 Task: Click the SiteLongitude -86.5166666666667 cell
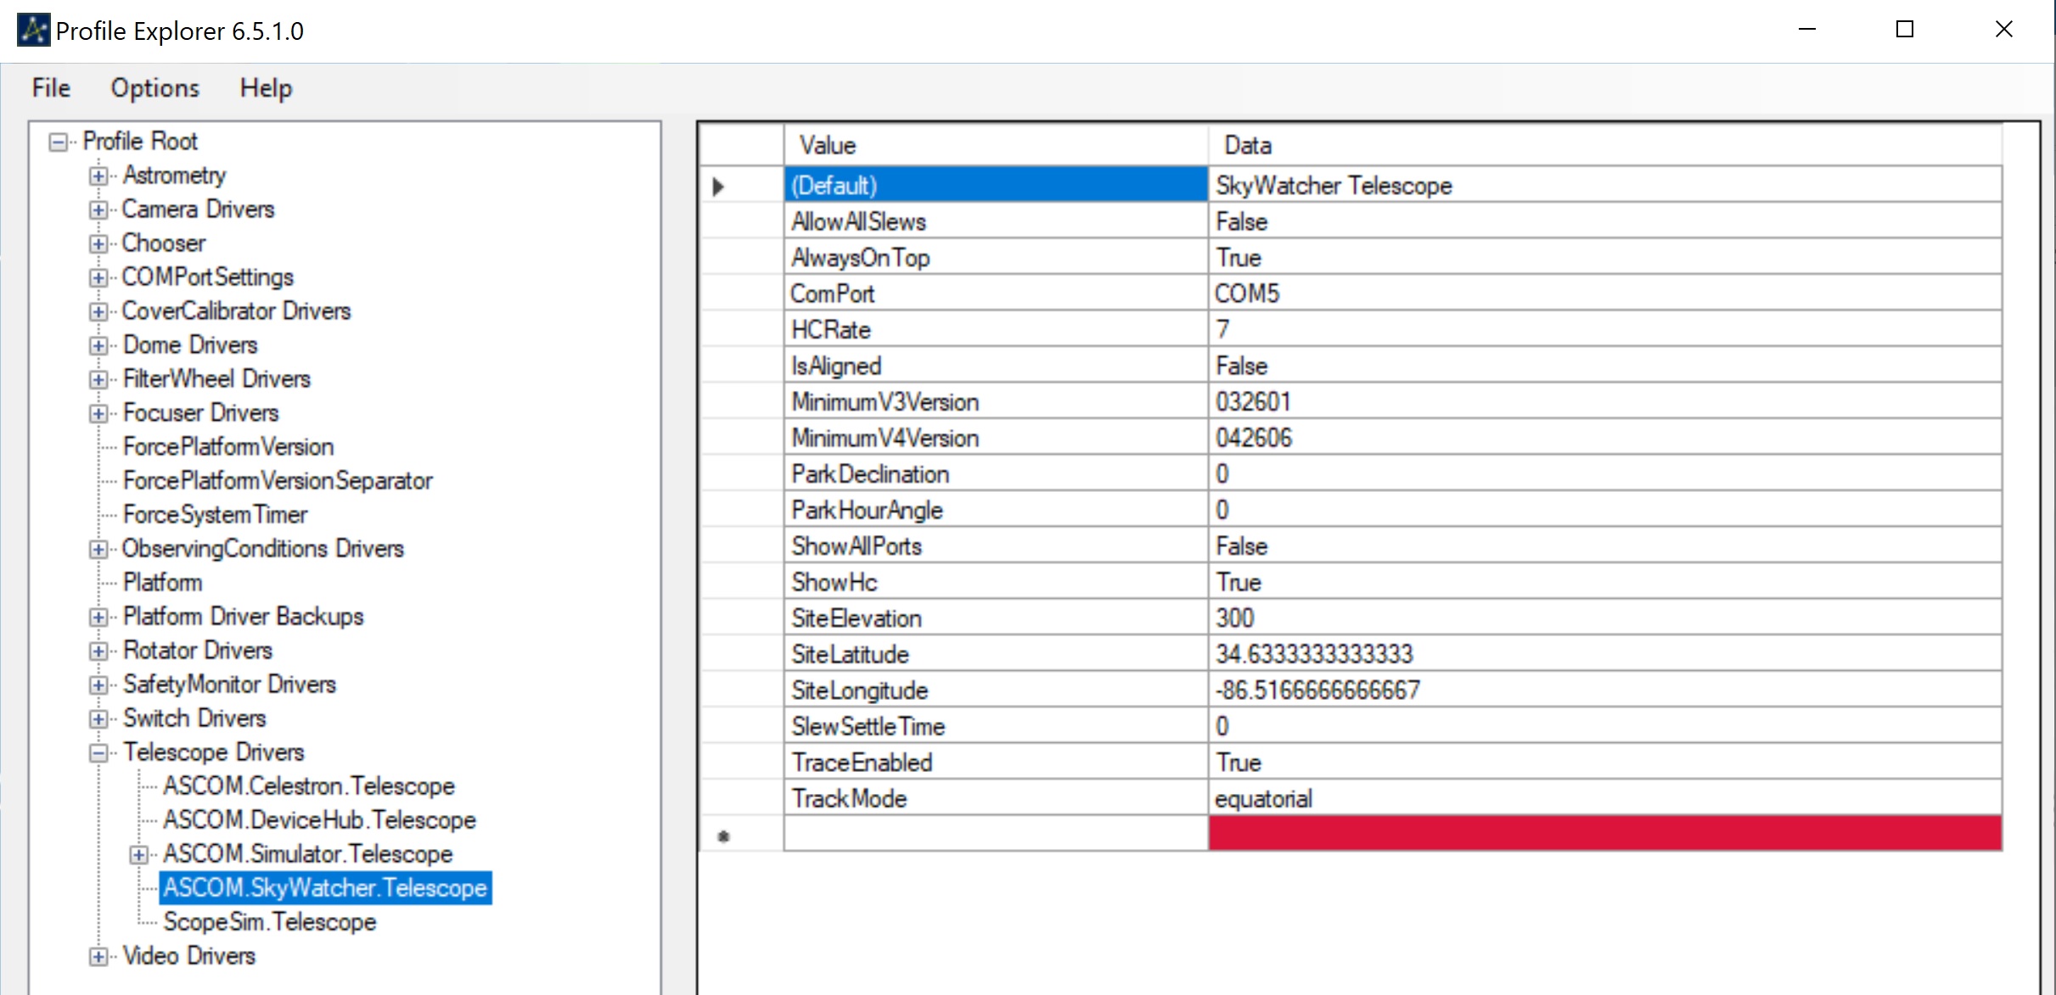point(1604,690)
